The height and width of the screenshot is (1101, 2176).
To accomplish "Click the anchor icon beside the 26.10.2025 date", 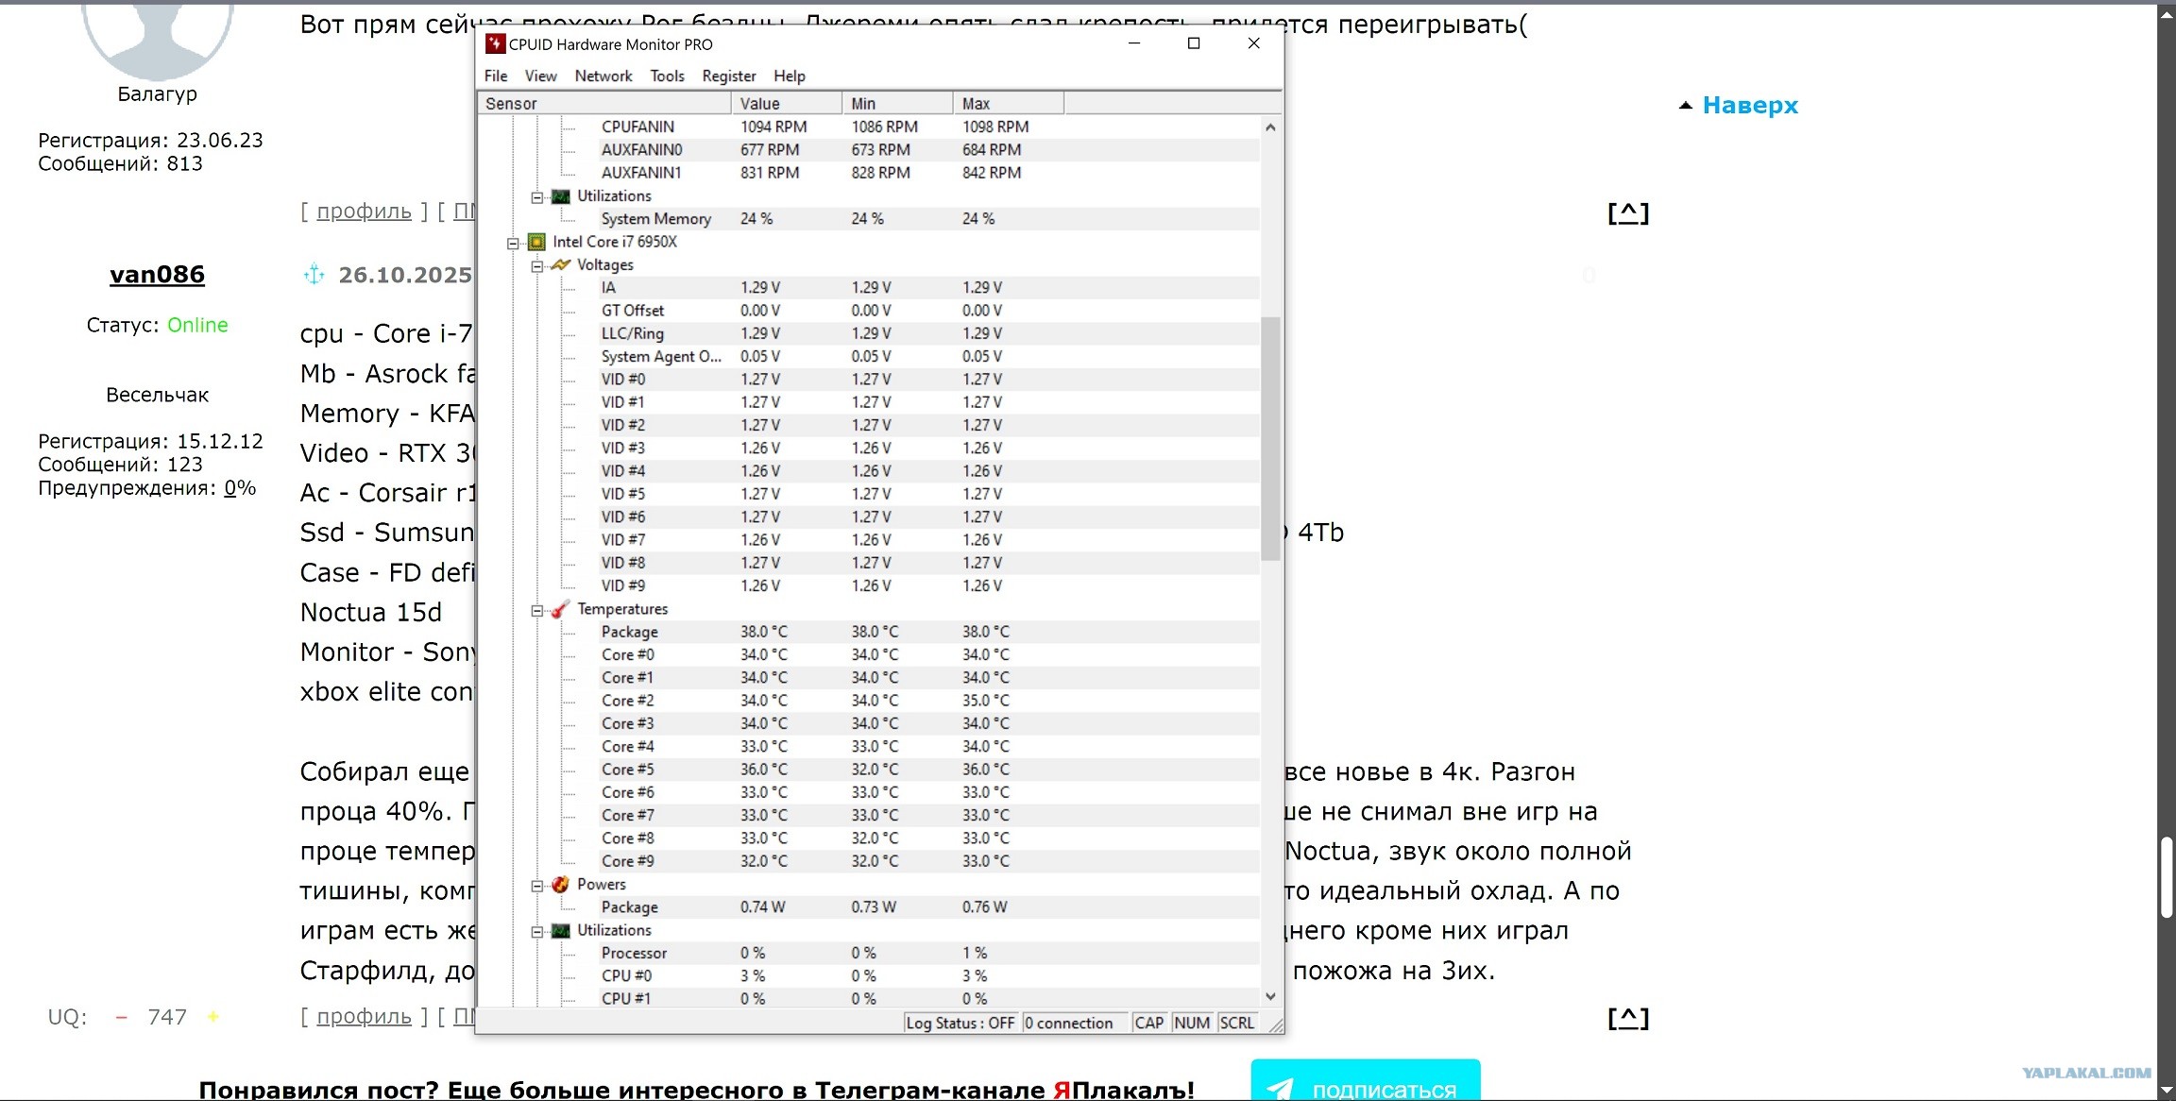I will 314,275.
